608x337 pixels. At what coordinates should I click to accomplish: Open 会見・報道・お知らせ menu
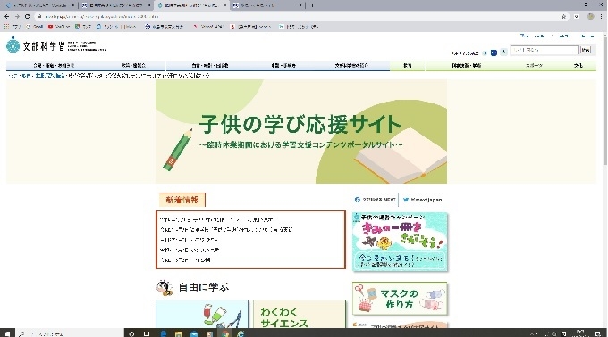[x=54, y=66]
